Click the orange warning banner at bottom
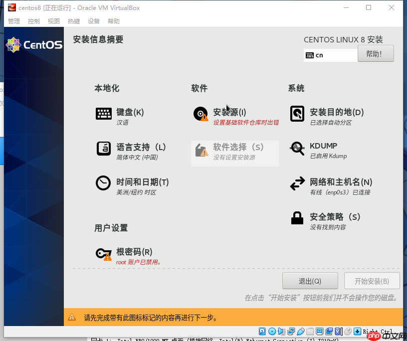The image size is (407, 341). (x=200, y=317)
